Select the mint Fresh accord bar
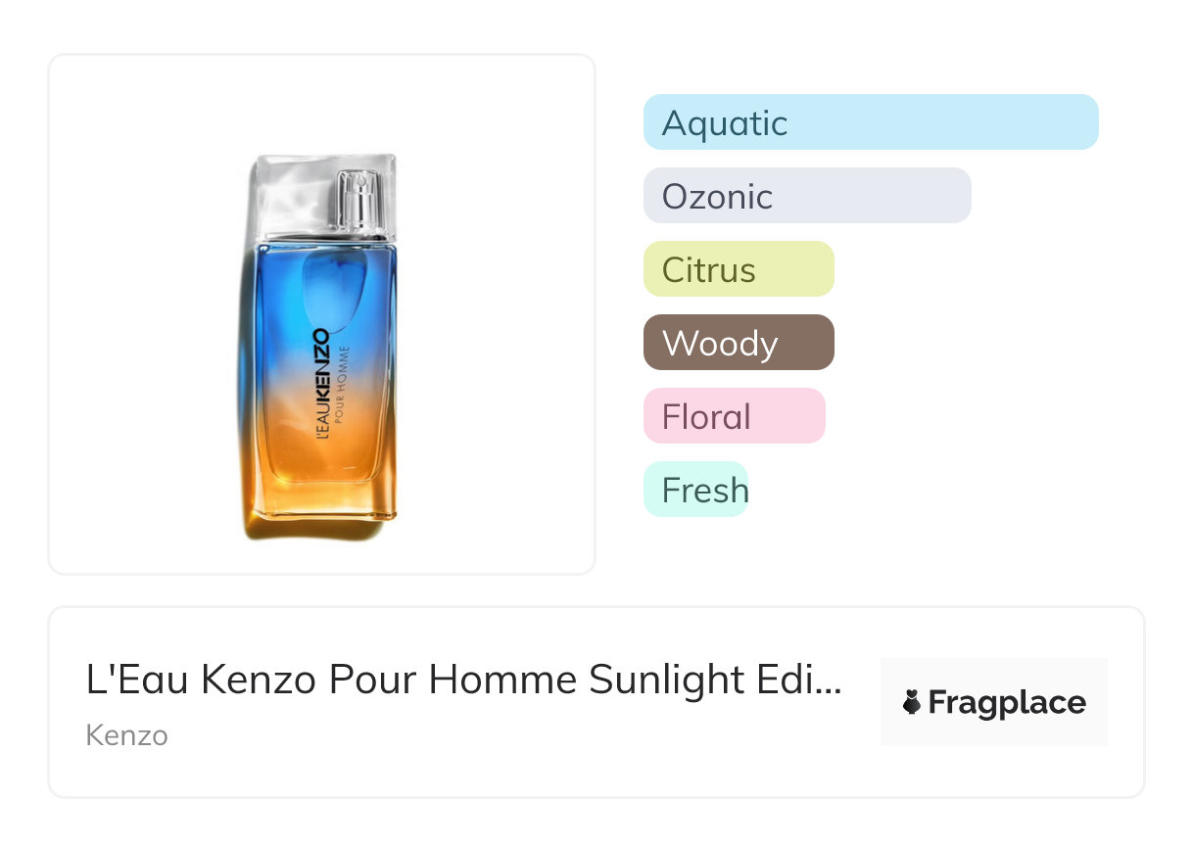The height and width of the screenshot is (846, 1193). pos(695,490)
